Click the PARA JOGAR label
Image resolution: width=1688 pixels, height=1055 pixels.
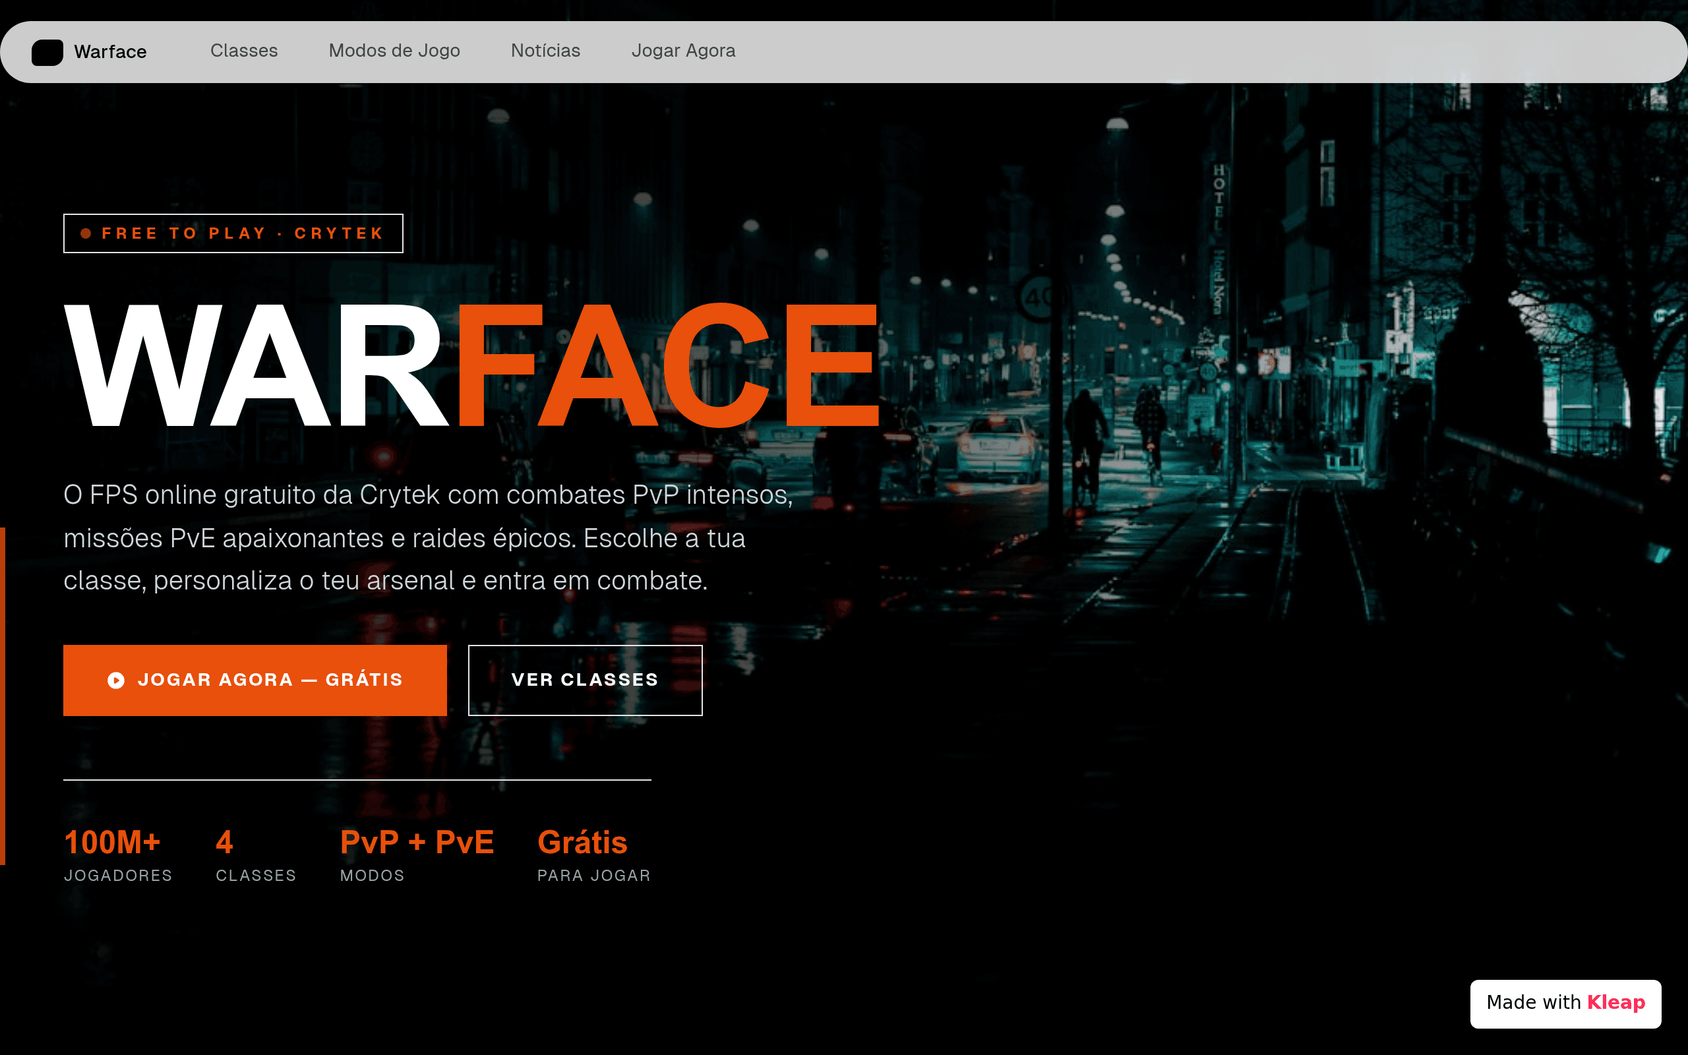[x=593, y=876]
